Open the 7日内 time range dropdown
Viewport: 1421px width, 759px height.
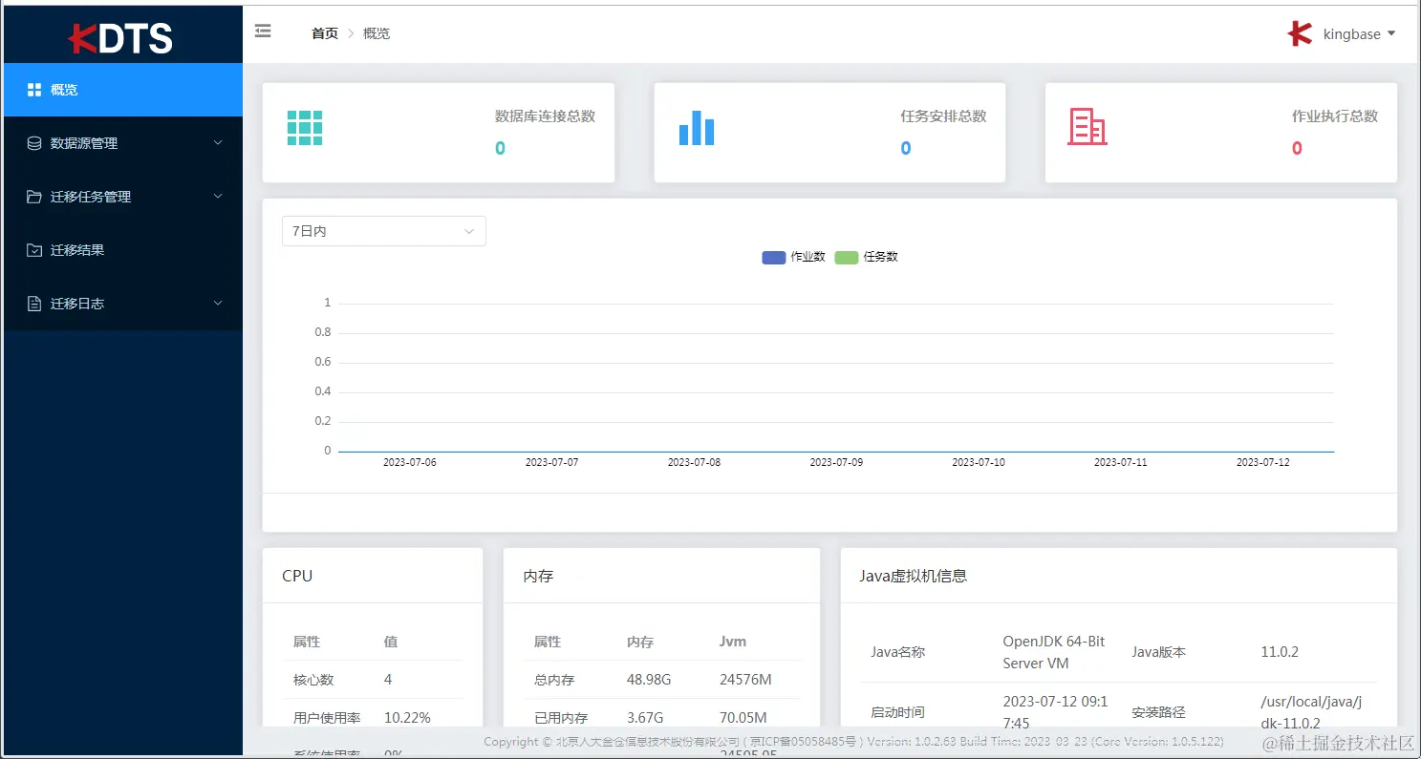[x=383, y=231]
